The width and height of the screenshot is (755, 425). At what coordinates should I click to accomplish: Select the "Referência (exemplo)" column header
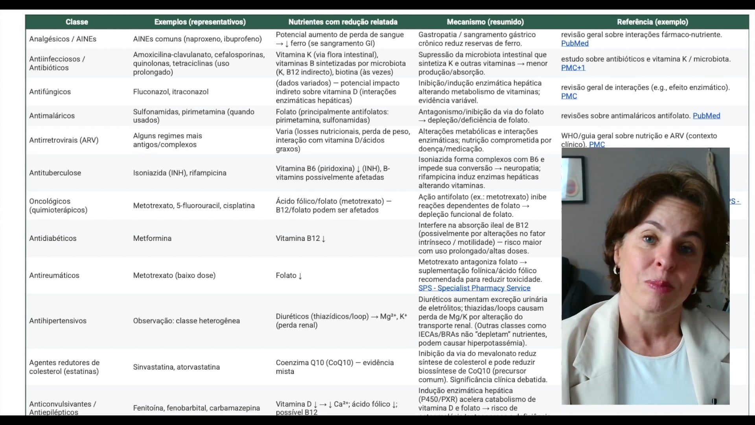[x=652, y=22]
